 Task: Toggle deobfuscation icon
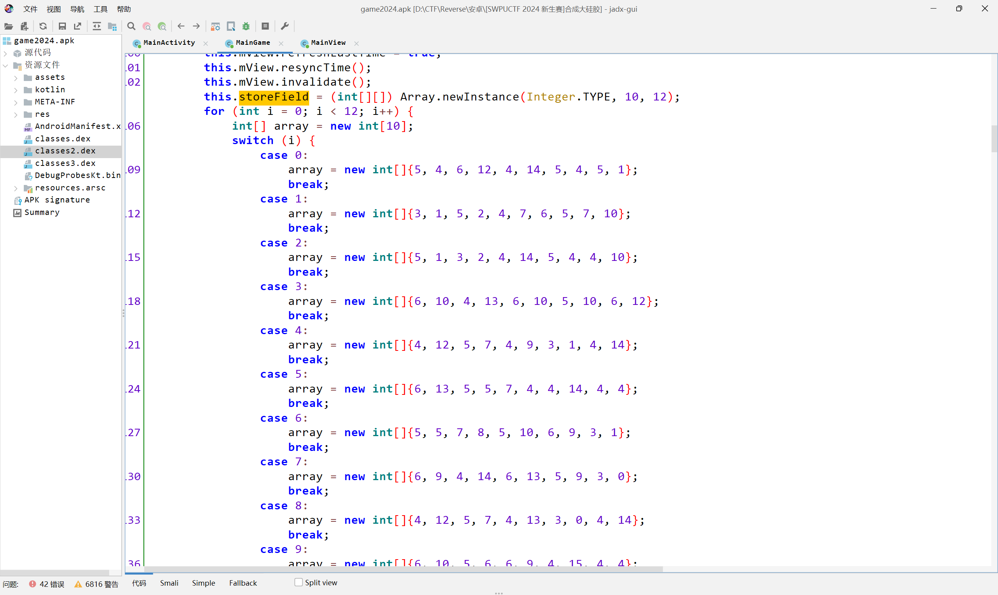tap(216, 26)
